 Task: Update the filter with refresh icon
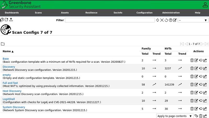pos(158,20)
